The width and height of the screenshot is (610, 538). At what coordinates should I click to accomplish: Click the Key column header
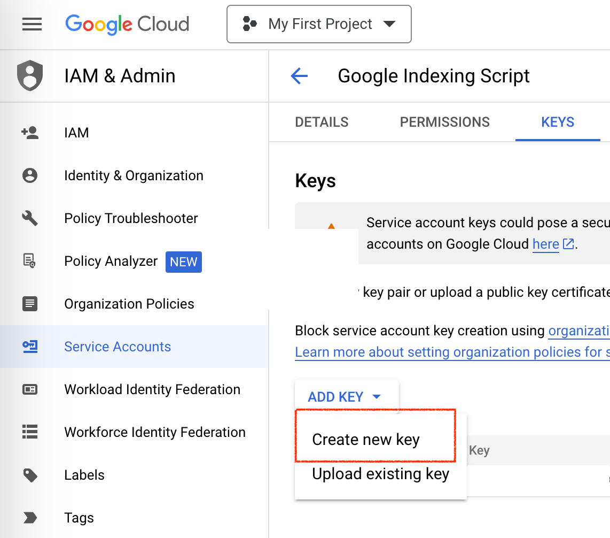tap(479, 450)
